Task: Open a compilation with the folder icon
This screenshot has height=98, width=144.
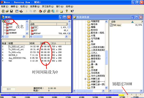Action: (x=7, y=11)
